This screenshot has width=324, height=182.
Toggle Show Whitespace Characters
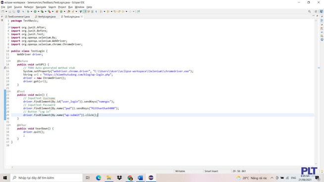[96, 11]
